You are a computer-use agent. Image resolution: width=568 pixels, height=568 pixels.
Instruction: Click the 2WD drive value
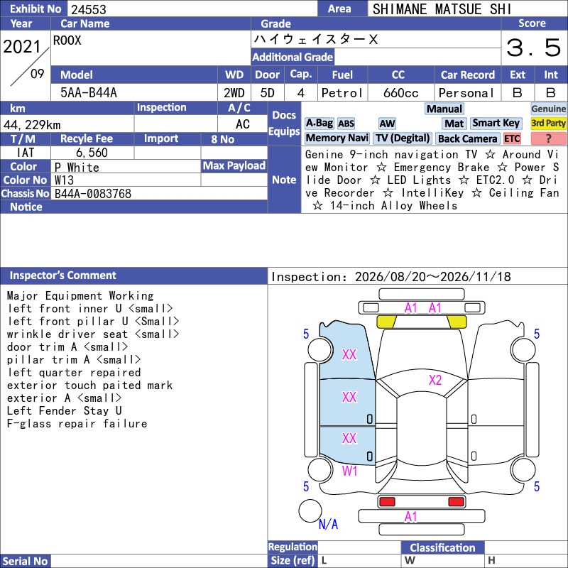(x=234, y=93)
